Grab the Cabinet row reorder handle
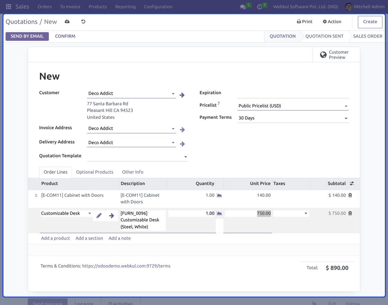The image size is (388, 305). pyautogui.click(x=36, y=195)
